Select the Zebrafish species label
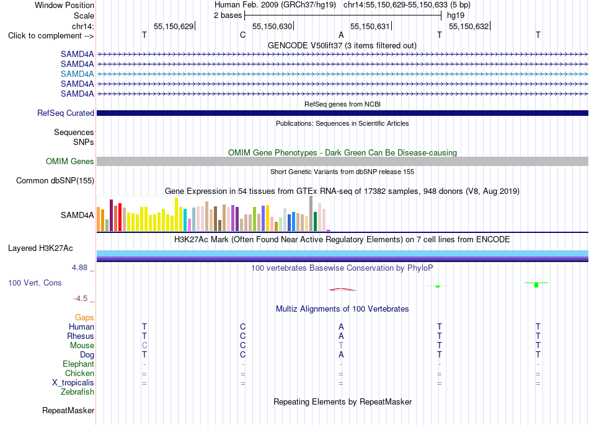Screen dimensions: 589x425 77,392
